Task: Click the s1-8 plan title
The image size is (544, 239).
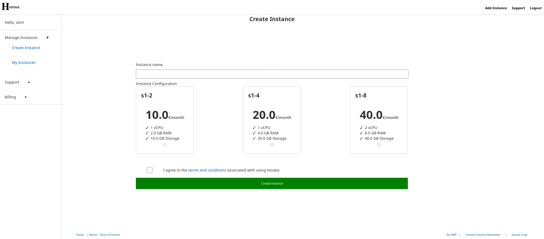Action: (361, 95)
